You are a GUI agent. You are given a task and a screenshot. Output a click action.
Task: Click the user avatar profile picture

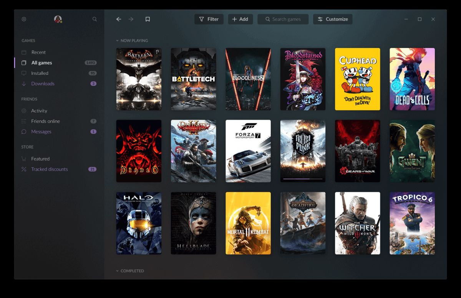(x=58, y=19)
